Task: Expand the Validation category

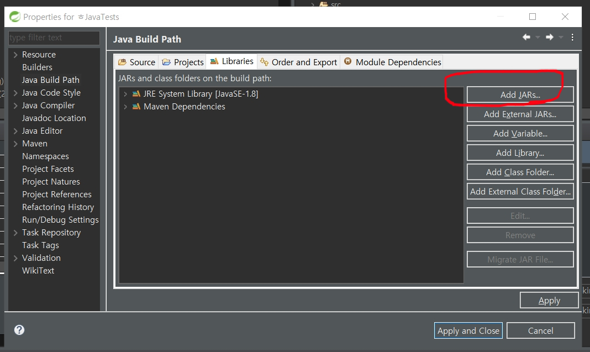Action: [15, 258]
